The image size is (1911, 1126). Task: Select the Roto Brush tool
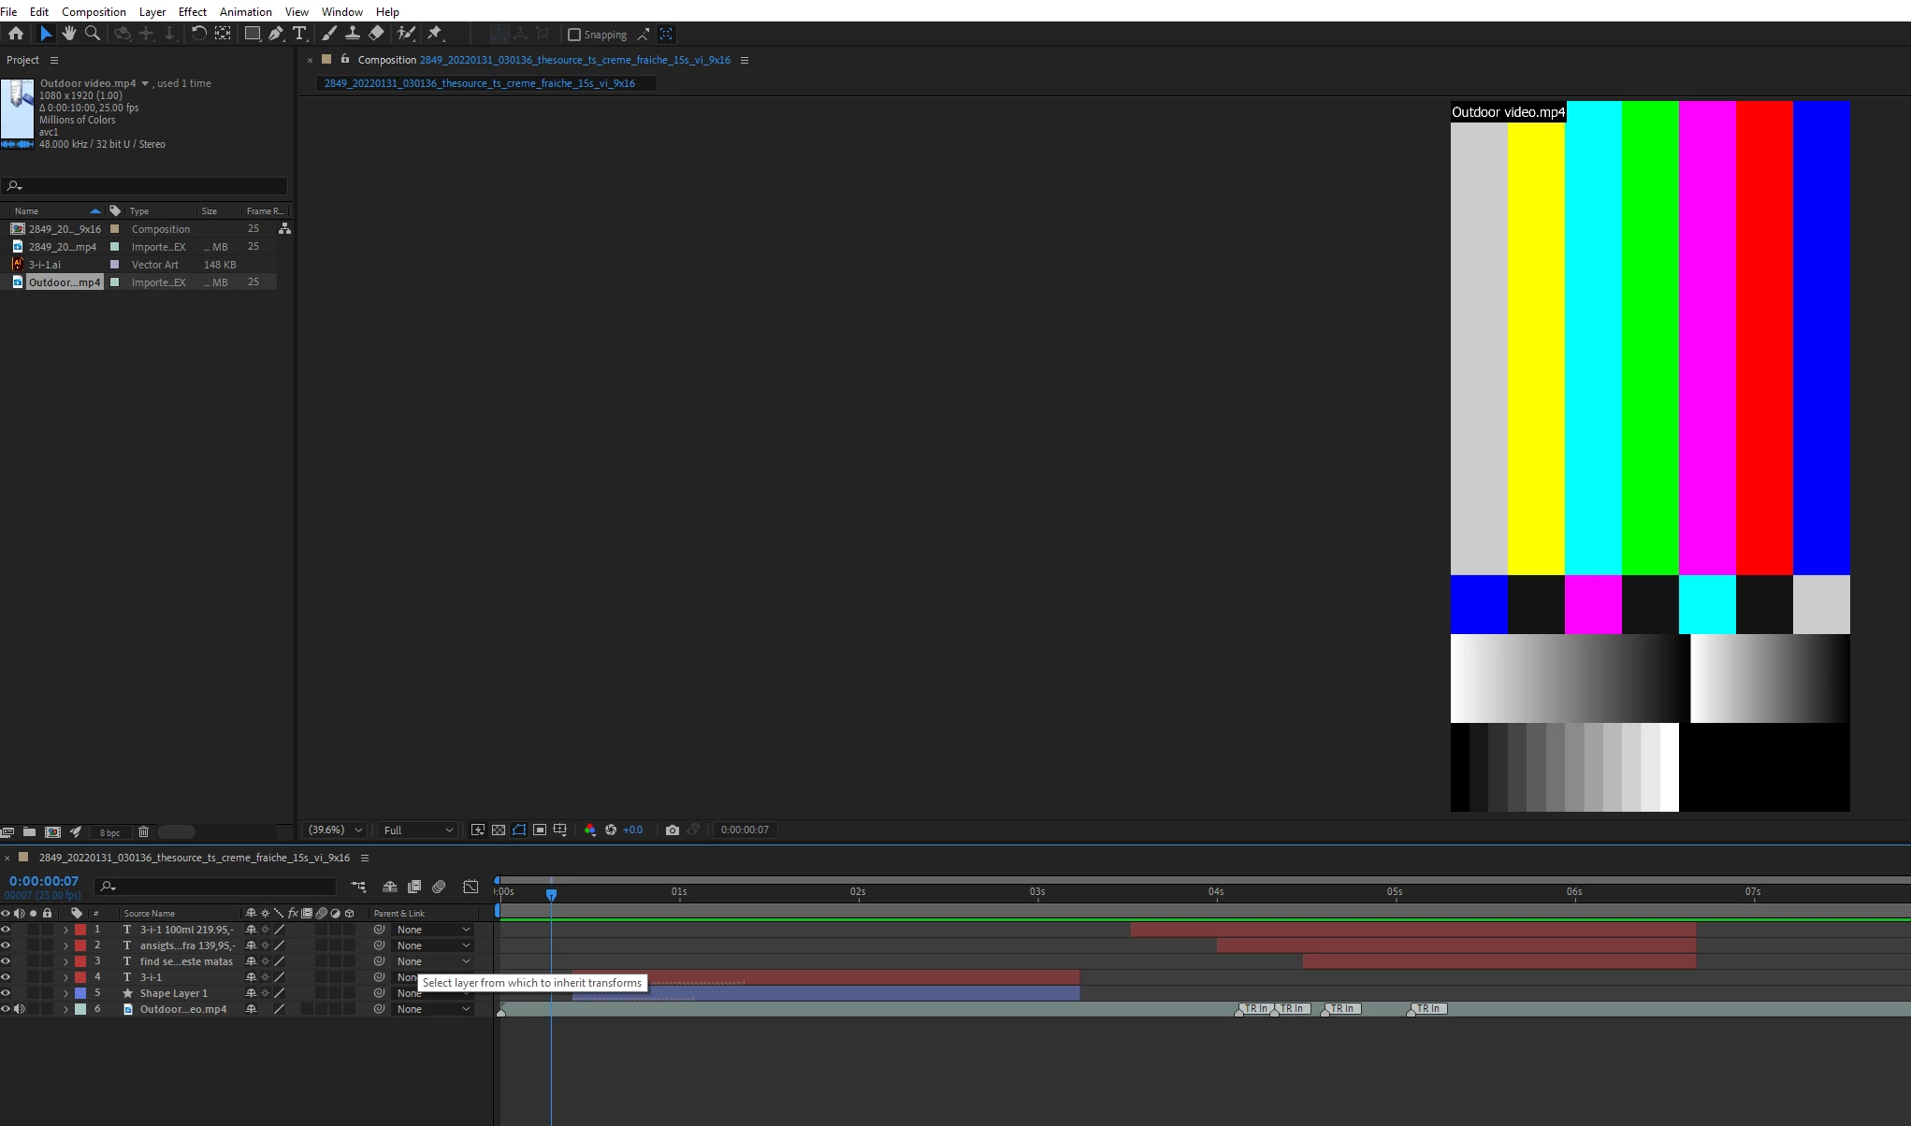(x=406, y=34)
